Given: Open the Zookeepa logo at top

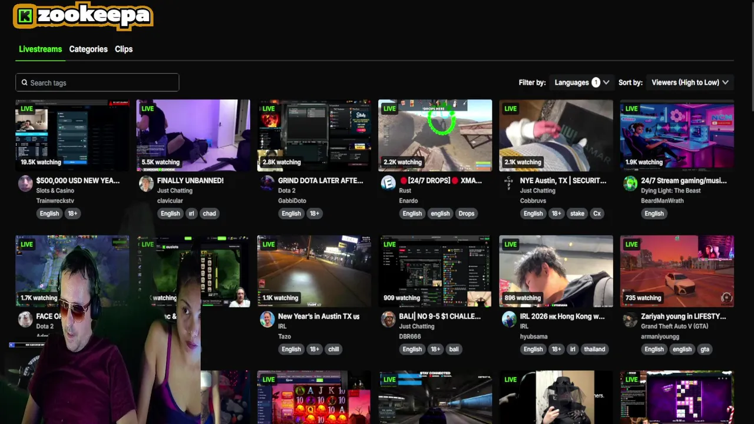Looking at the screenshot, I should tap(83, 16).
